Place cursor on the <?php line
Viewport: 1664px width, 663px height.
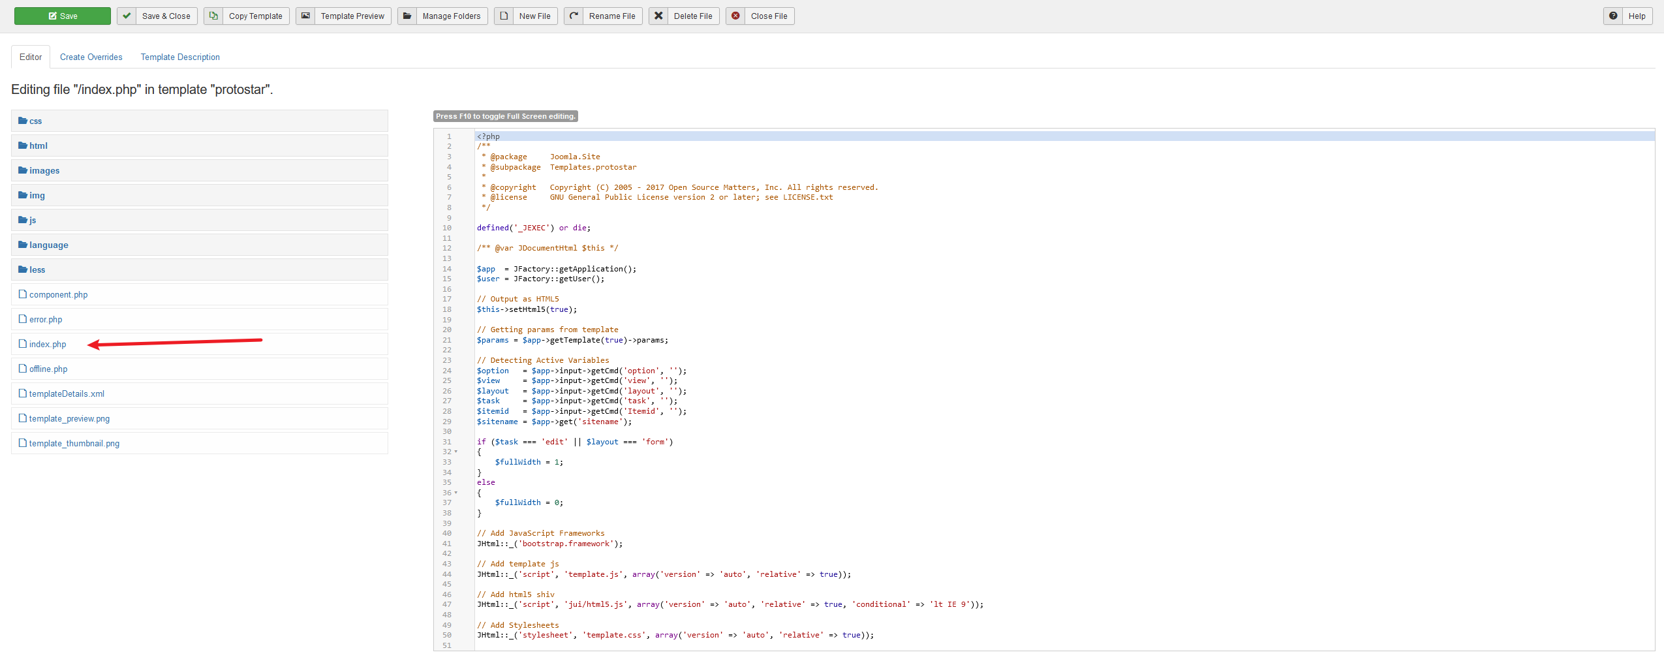pyautogui.click(x=1064, y=136)
